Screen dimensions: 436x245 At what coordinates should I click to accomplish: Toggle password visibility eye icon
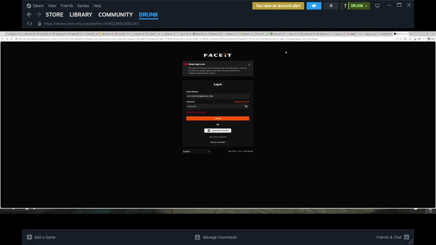(246, 106)
